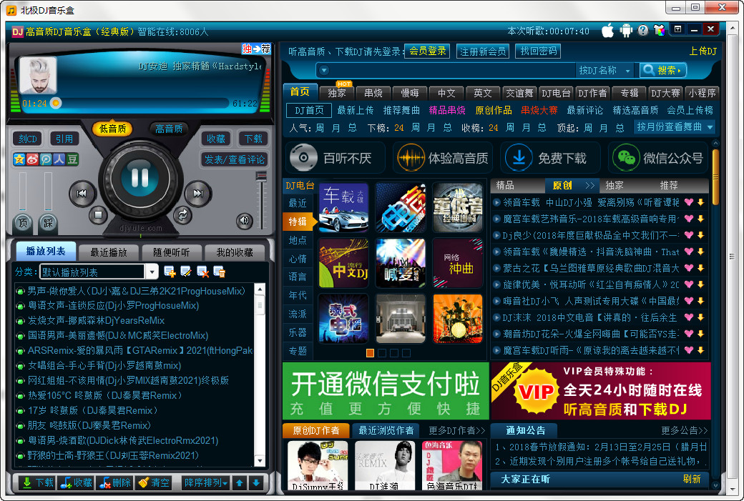The width and height of the screenshot is (744, 501).
Task: Switch to the 最近播放 tab
Action: 109,252
